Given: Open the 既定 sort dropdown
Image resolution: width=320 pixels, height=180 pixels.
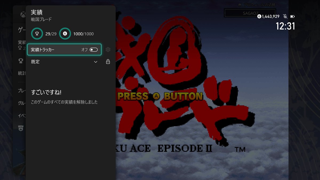Looking at the screenshot, I should [65, 62].
